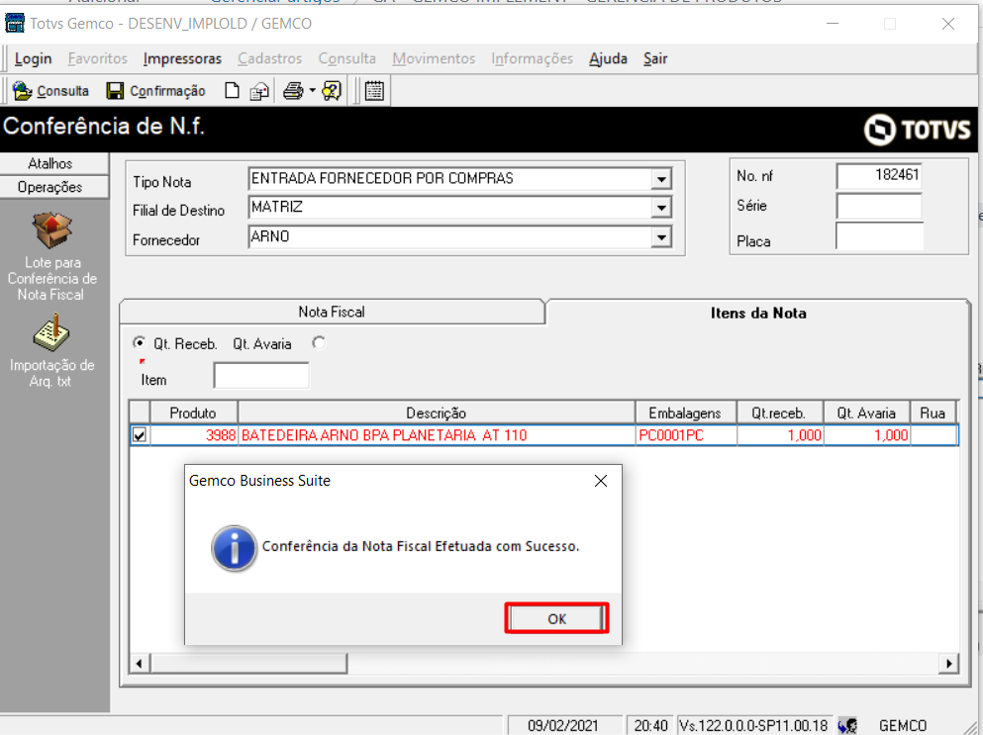
Task: Click the BATEDEIRA ARNO BPA PLANETARIA cell
Action: pos(437,435)
